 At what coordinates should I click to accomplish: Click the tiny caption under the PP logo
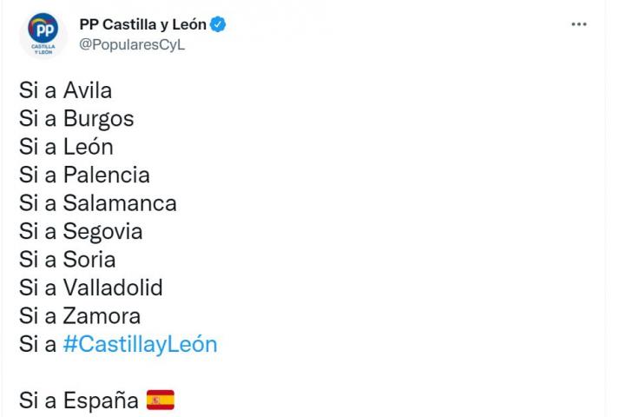43,49
